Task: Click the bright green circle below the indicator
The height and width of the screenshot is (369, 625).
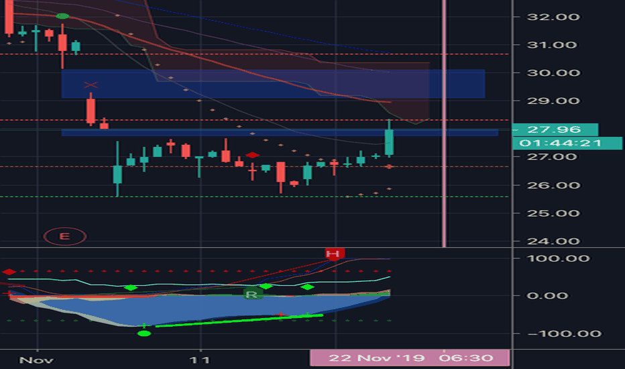Action: (x=144, y=333)
